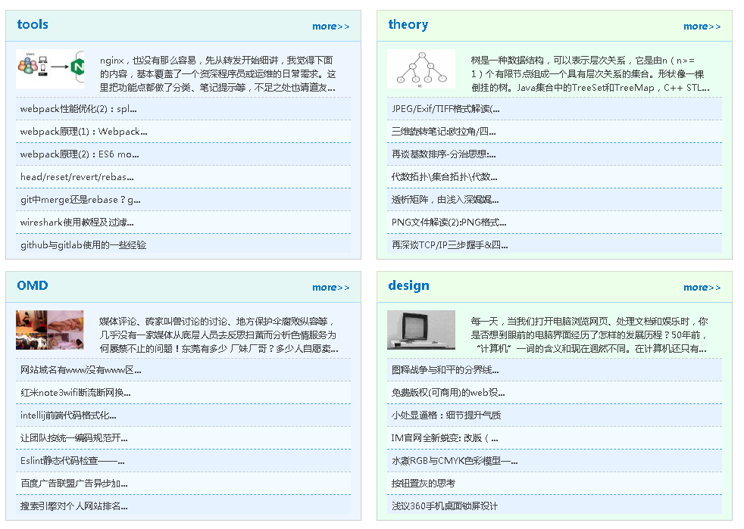Click the theory section header
Image resolution: width=744 pixels, height=529 pixels.
click(408, 24)
